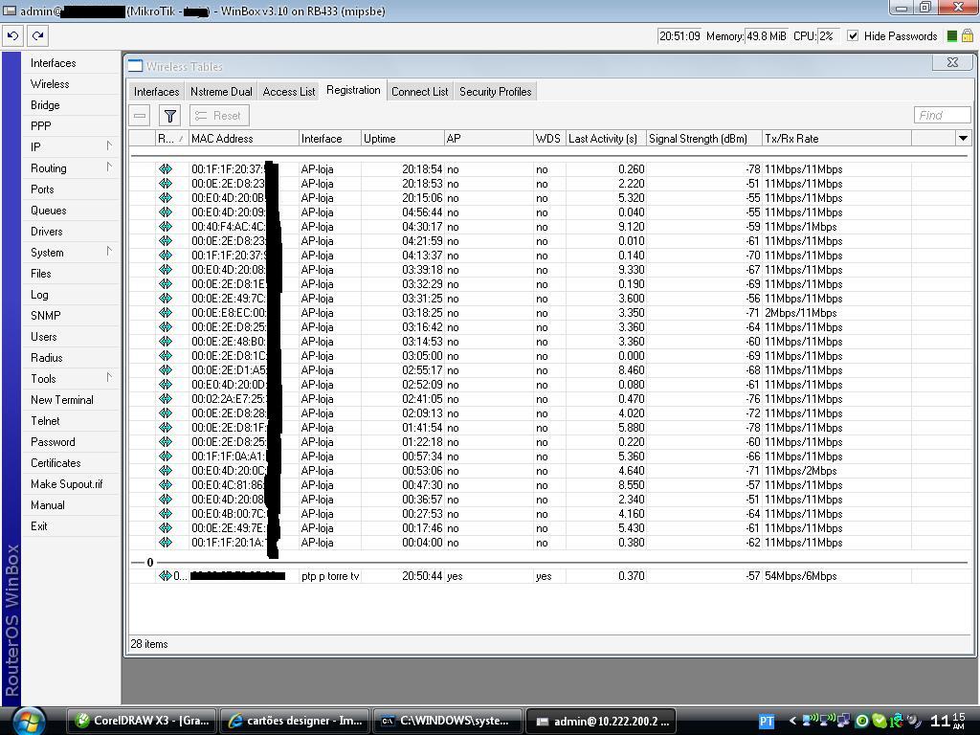Switch to the Nstreme Dual tab
The height and width of the screenshot is (735, 980).
coord(221,91)
